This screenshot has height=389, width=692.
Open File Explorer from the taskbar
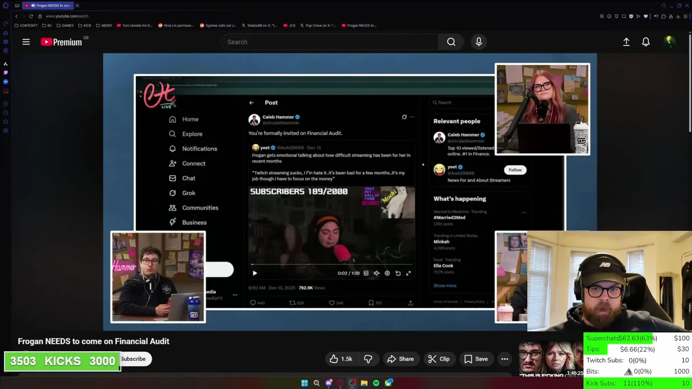click(x=364, y=383)
